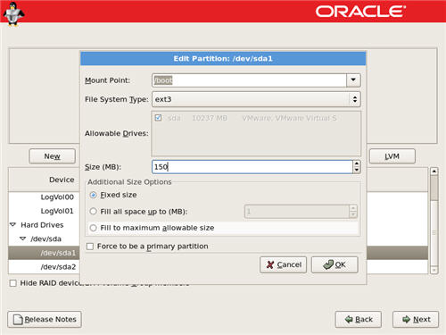Select the /dev/sda2 partition row
The width and height of the screenshot is (446, 335).
pyautogui.click(x=44, y=267)
